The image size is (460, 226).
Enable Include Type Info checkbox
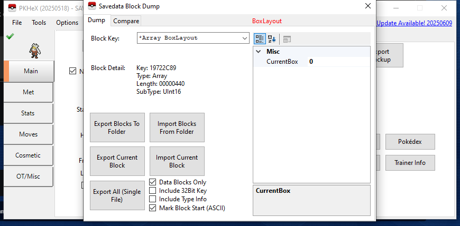153,199
